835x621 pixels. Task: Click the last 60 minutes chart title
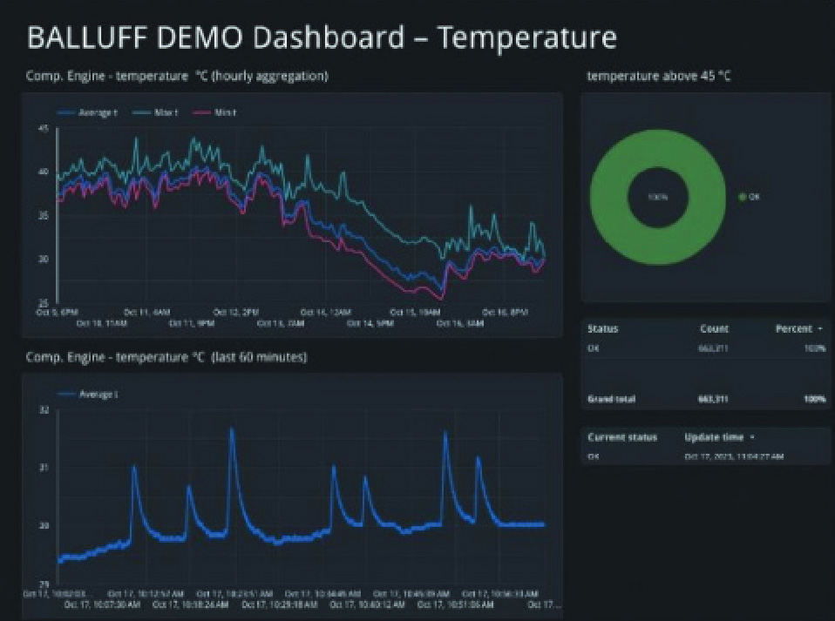pos(166,357)
